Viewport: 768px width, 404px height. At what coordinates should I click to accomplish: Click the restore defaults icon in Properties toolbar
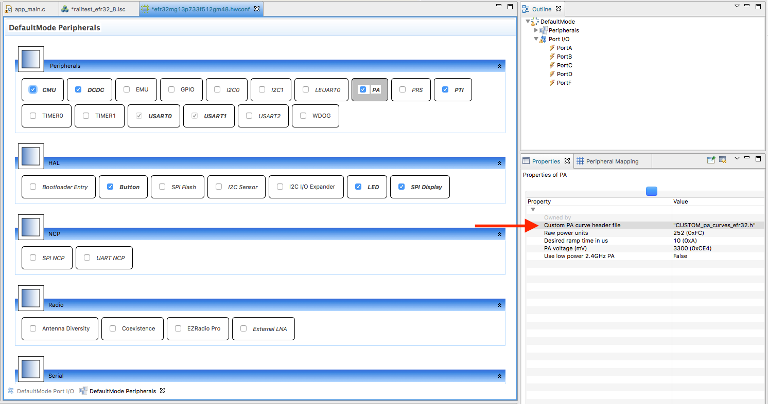(722, 160)
